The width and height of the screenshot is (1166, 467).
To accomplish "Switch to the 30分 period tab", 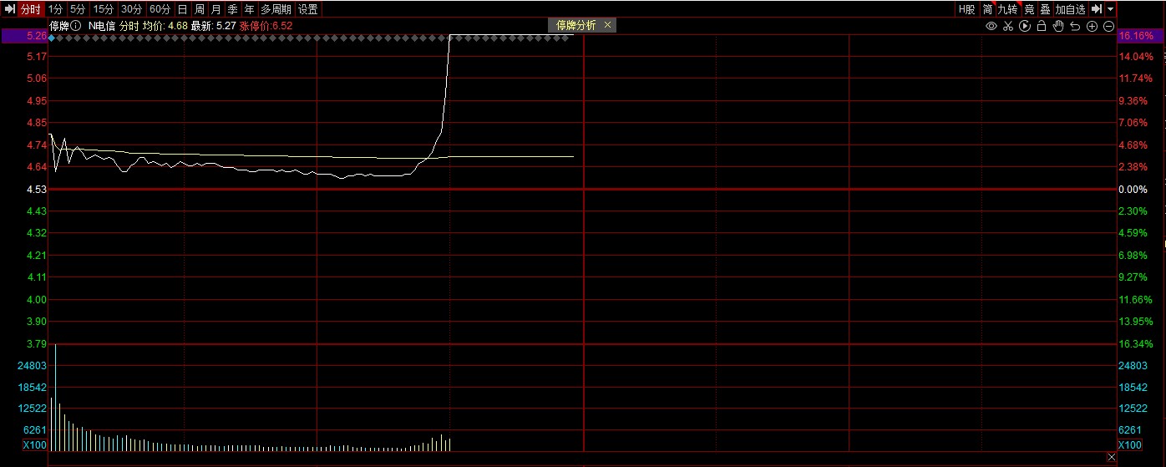I will pyautogui.click(x=131, y=9).
